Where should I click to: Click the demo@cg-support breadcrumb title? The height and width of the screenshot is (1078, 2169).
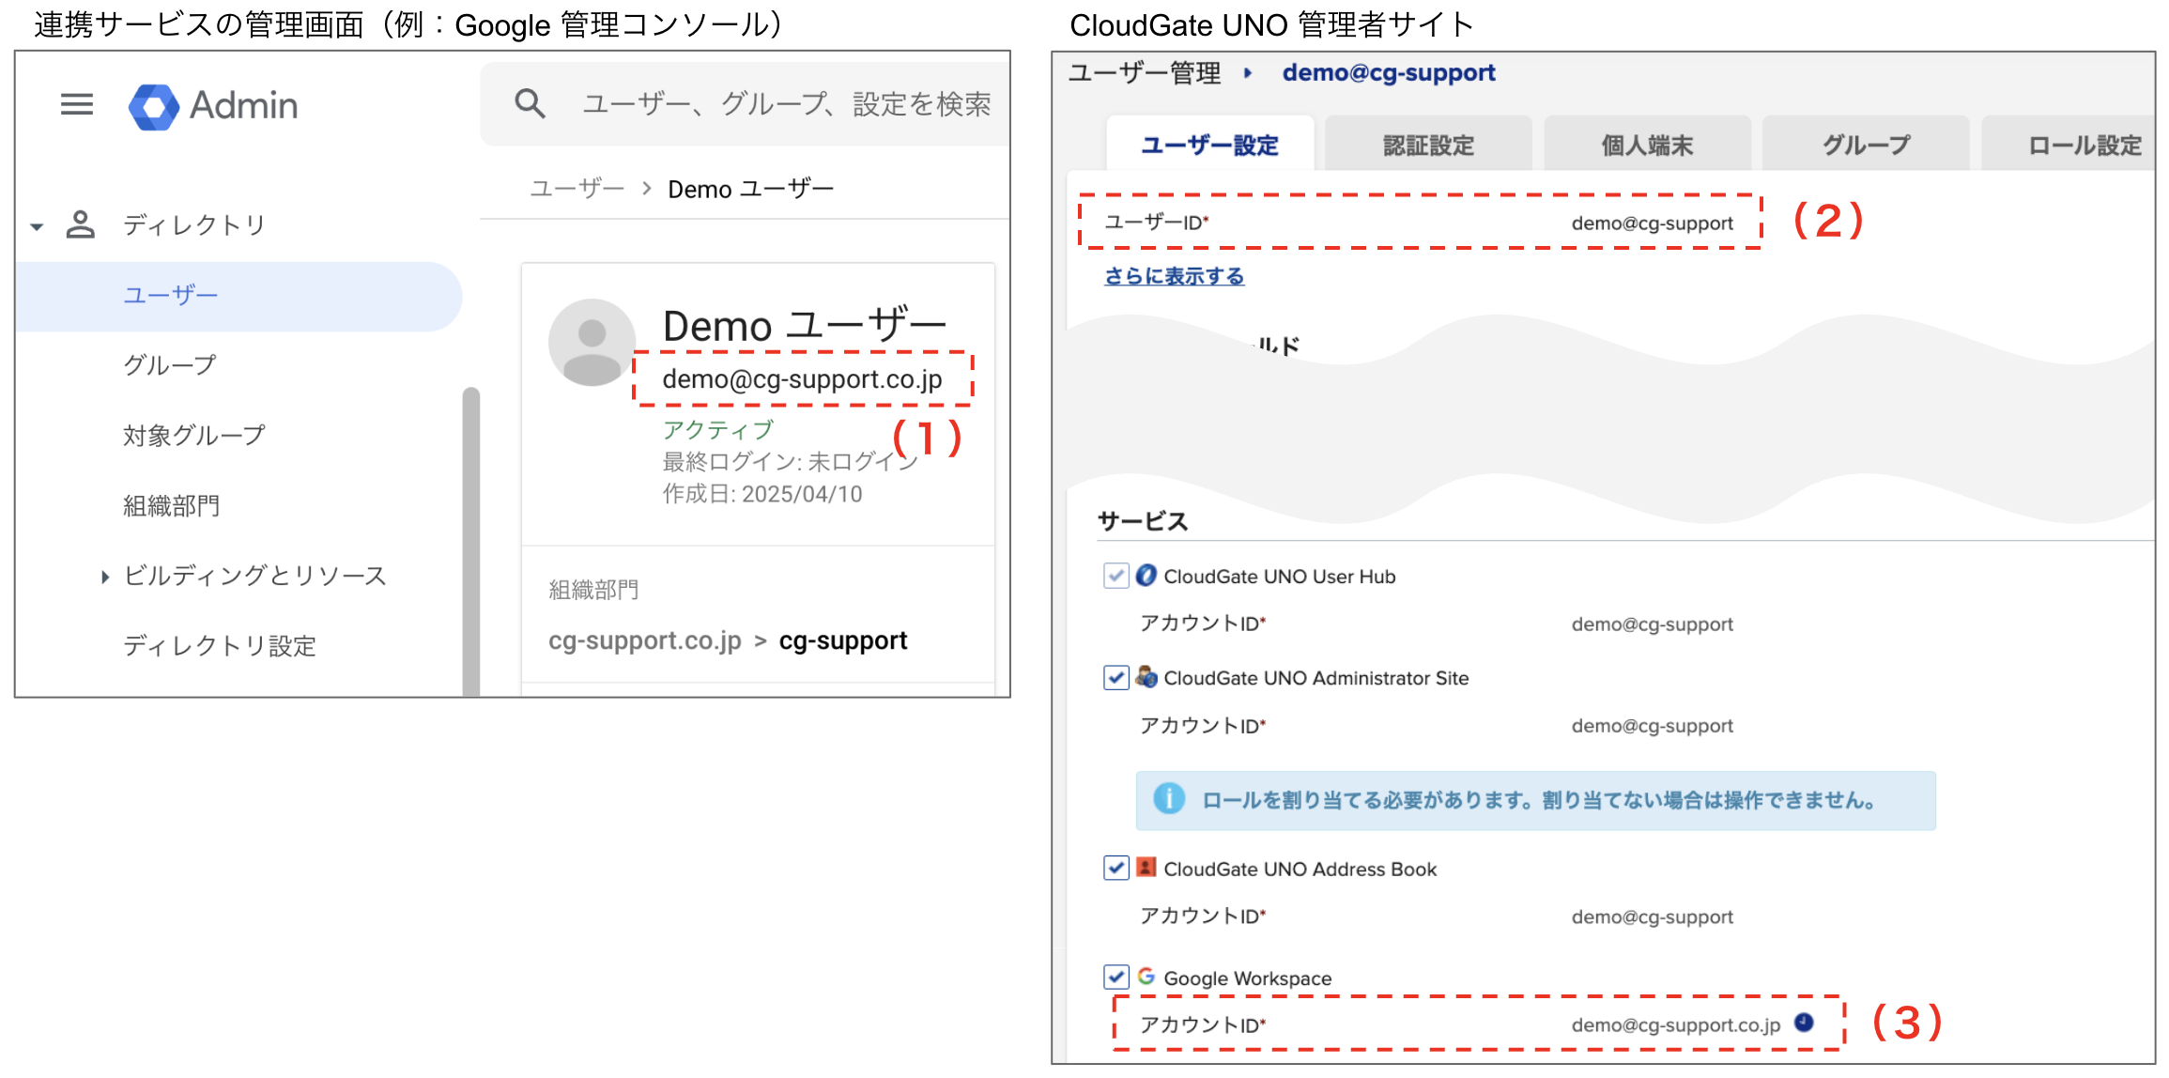tap(1389, 72)
